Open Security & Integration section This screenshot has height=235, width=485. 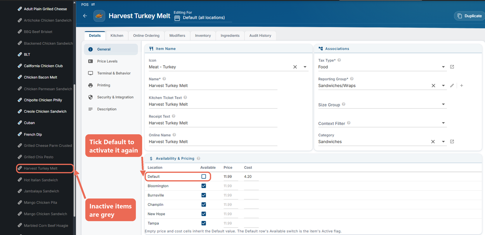(x=111, y=97)
